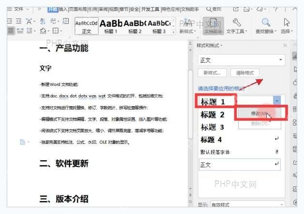The image size is (304, 214).
Task: Open the 引用 ribbon tab
Action: coord(92,9)
